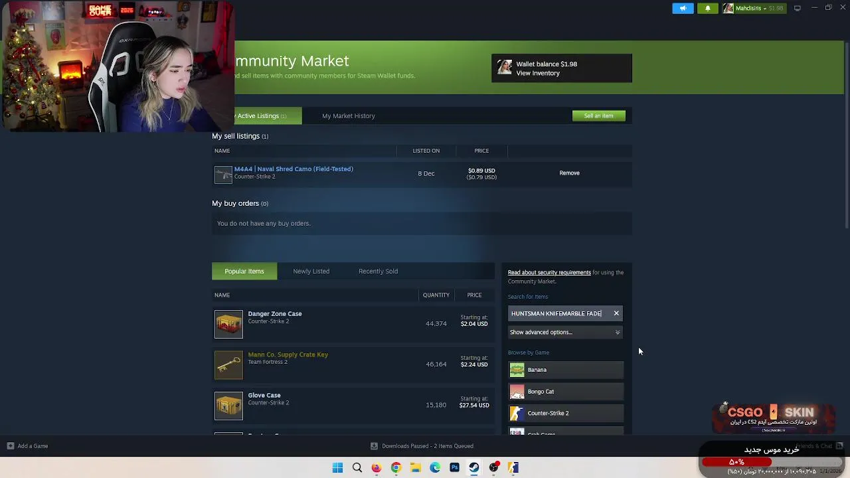
Task: Open Downloads Paused status in bottom bar
Action: 428,446
